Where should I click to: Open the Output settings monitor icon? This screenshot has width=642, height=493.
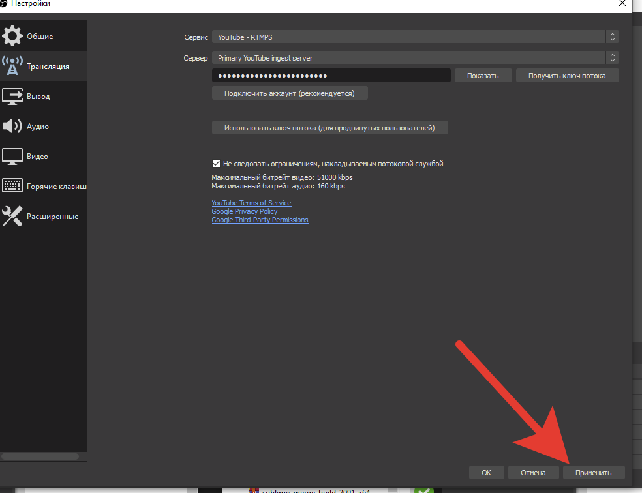coord(12,97)
